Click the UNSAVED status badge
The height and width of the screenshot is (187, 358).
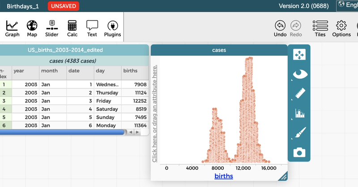coord(64,6)
